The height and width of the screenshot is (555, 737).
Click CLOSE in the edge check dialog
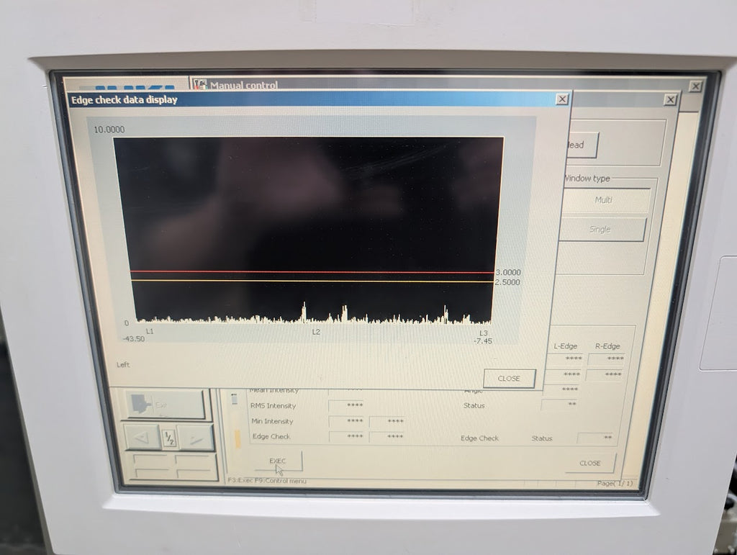[510, 378]
